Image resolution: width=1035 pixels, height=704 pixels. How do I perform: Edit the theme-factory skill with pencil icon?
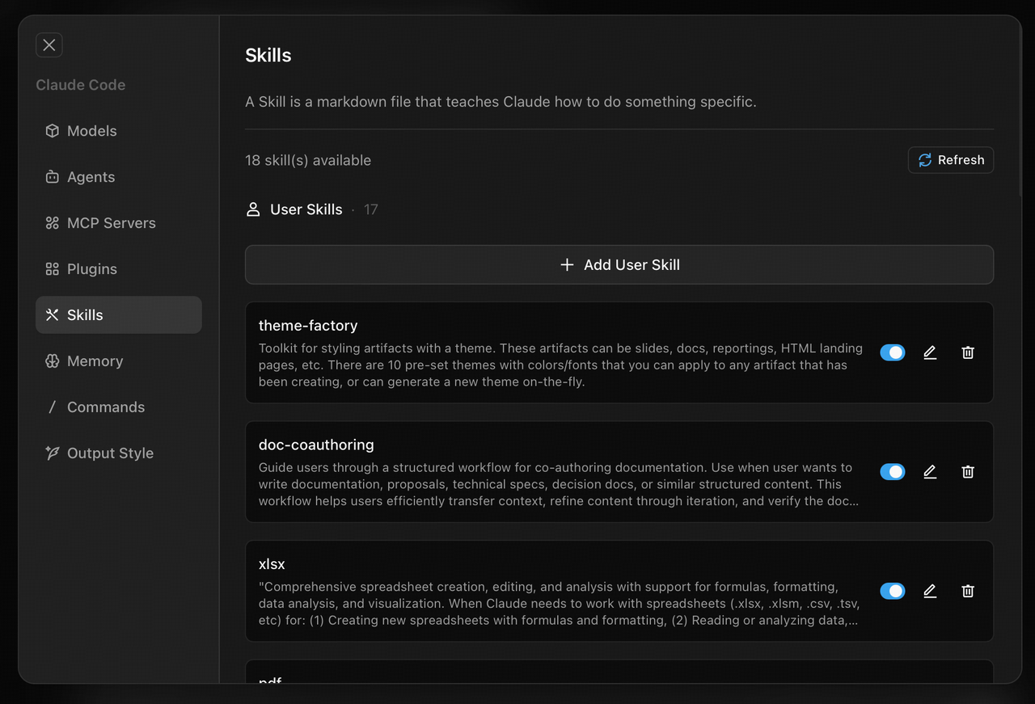pyautogui.click(x=930, y=352)
